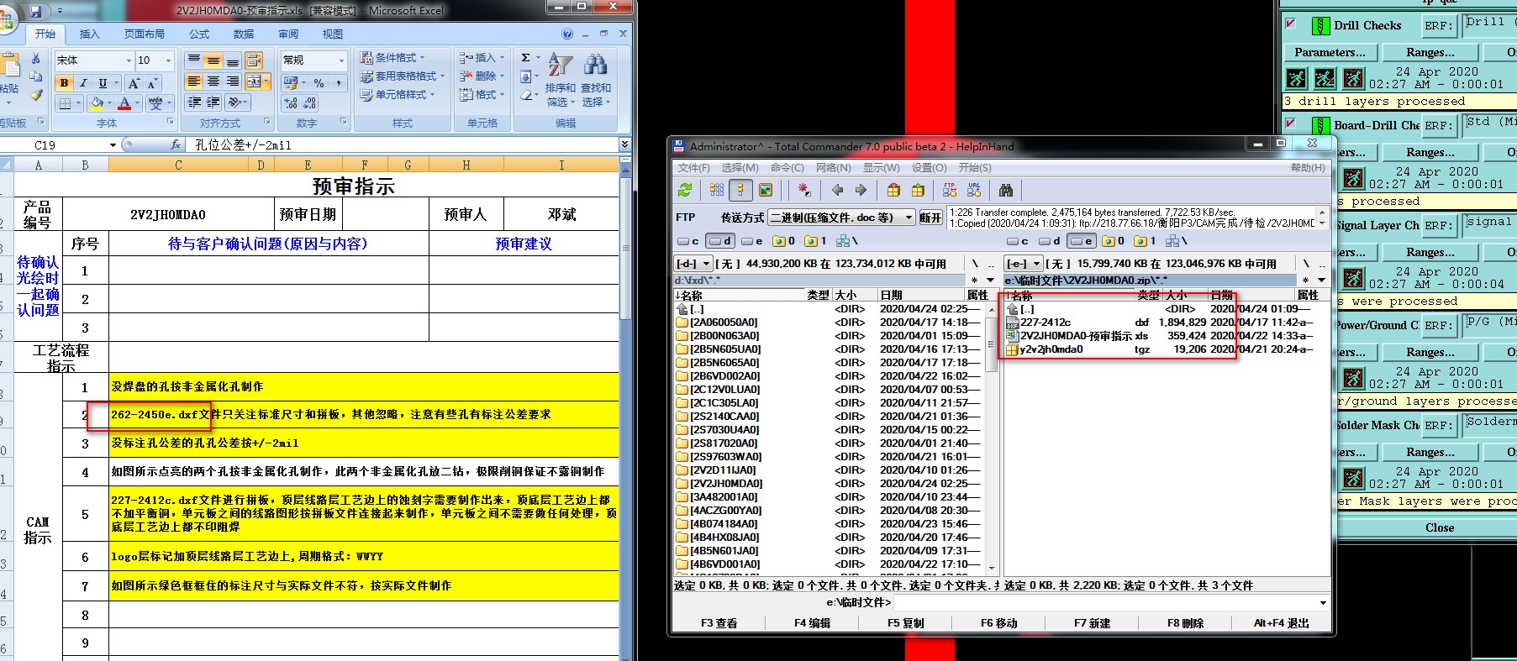Screen dimensions: 1517x661
Task: Open the 传送方式 transfer mode dropdown
Action: pos(841,218)
